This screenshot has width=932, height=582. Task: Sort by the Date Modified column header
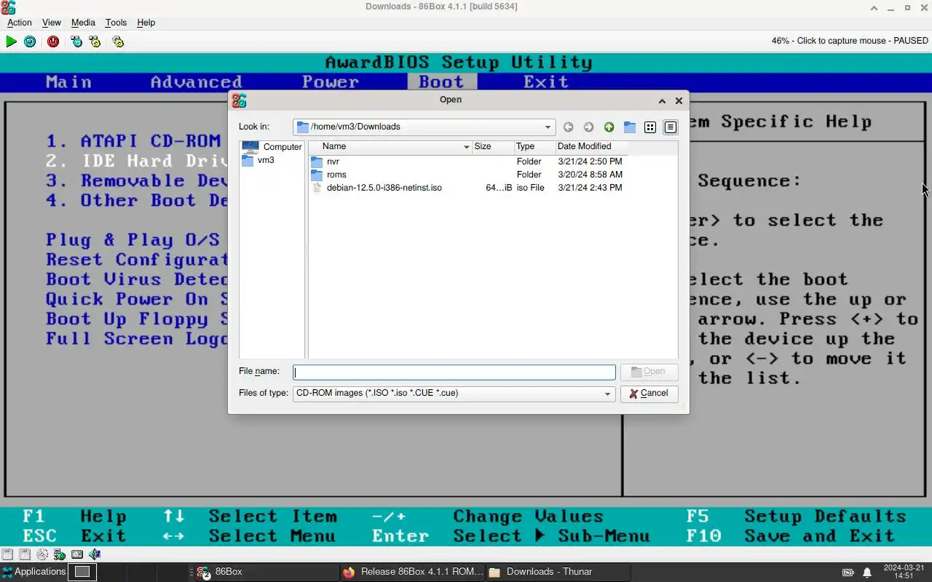[591, 147]
